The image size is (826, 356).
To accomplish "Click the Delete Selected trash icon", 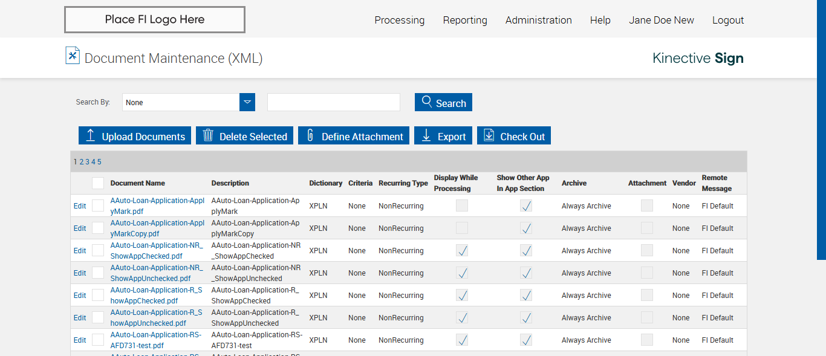I will point(208,135).
